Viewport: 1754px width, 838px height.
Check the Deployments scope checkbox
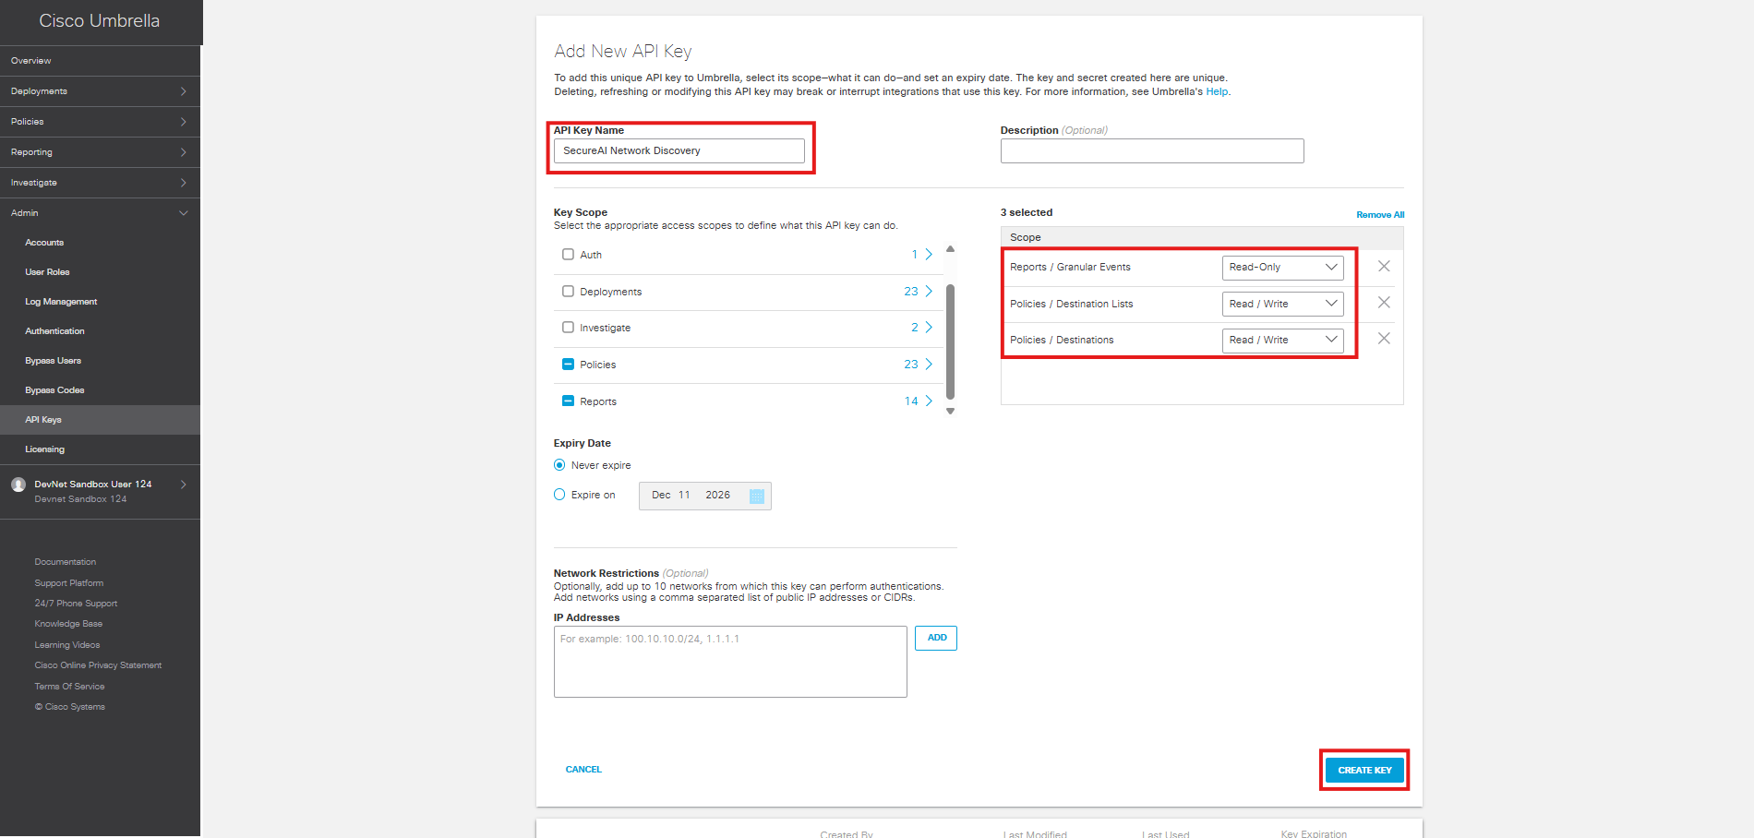click(568, 292)
